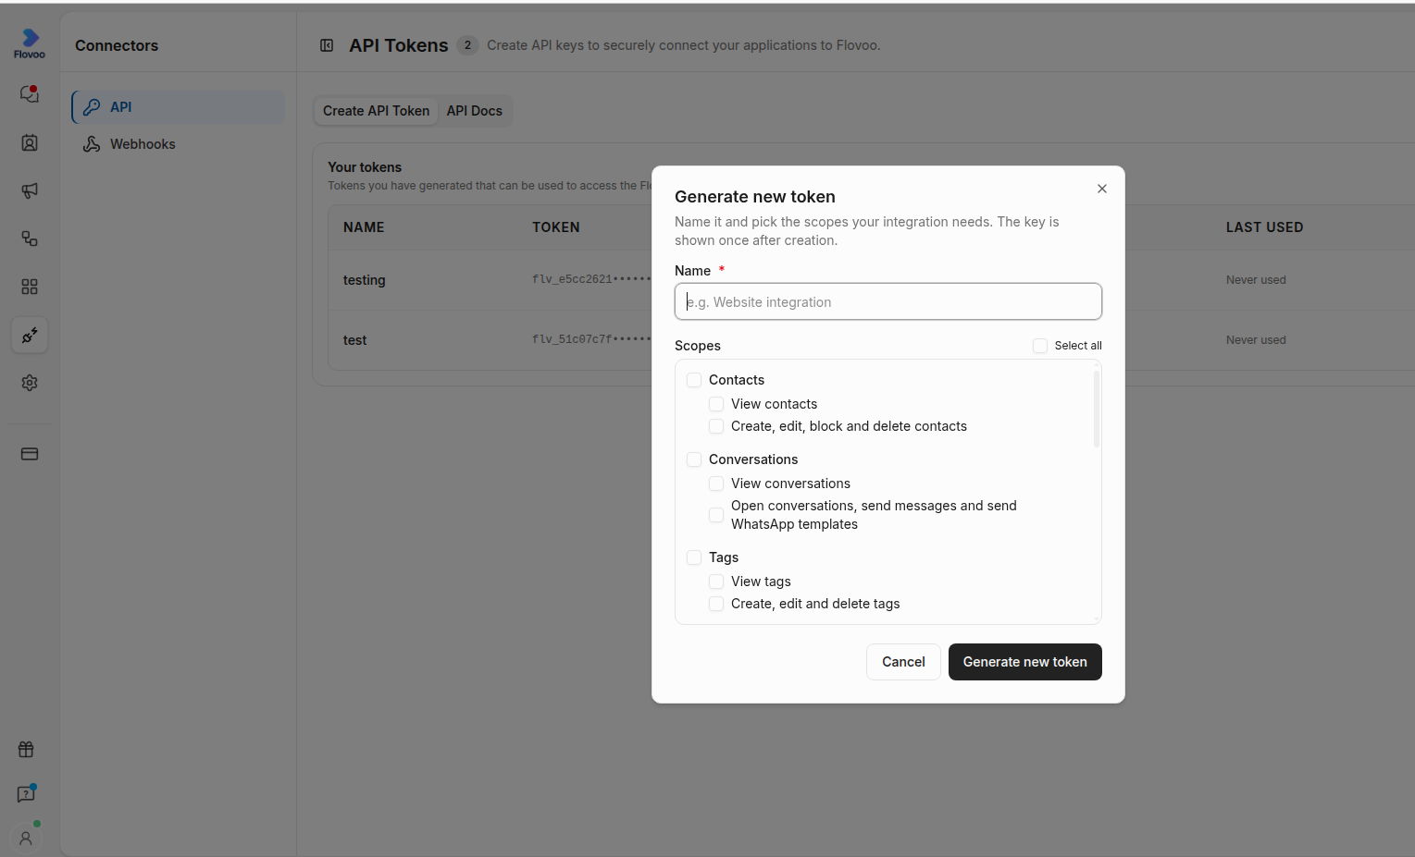
Task: Click the Cancel button
Action: coord(903,662)
